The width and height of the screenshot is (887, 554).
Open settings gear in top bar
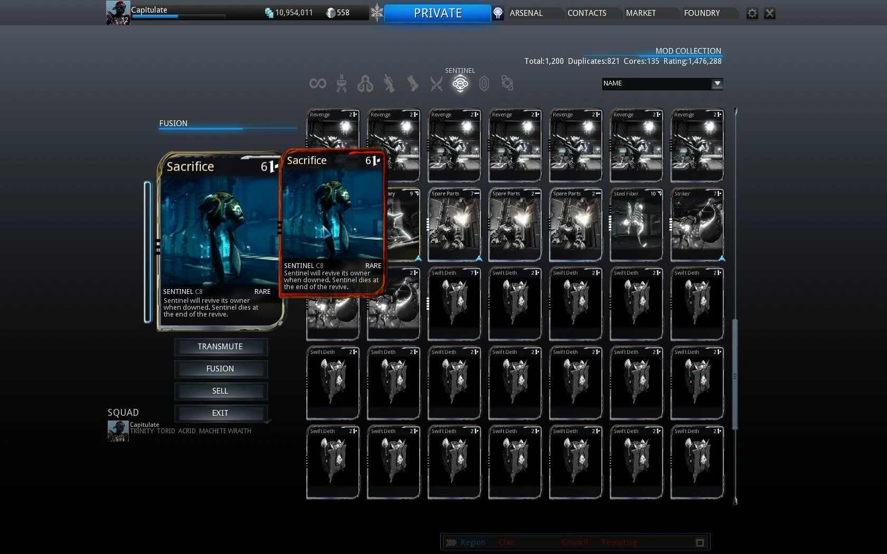[x=752, y=13]
